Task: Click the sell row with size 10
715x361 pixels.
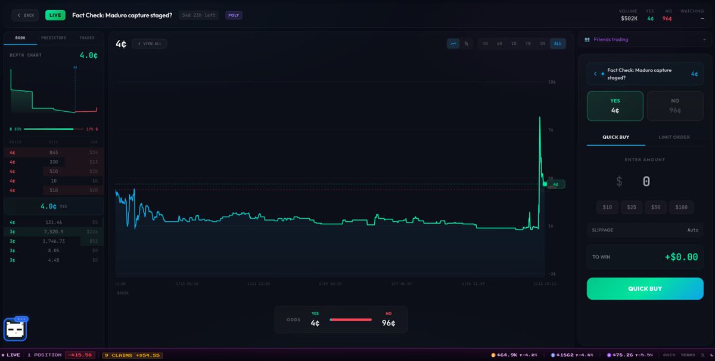Action: 54,181
